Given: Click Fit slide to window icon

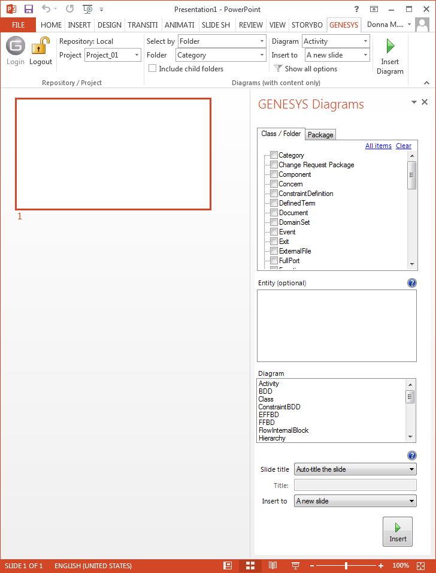Looking at the screenshot, I should click(x=420, y=566).
